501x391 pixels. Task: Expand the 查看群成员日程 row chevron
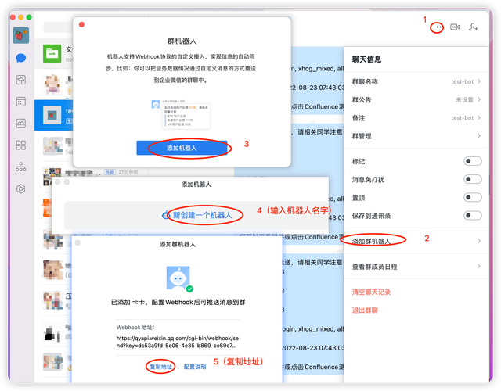(x=479, y=266)
